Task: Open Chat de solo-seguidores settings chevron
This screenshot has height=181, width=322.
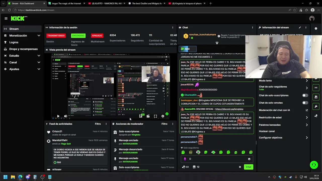Action: tap(307, 88)
